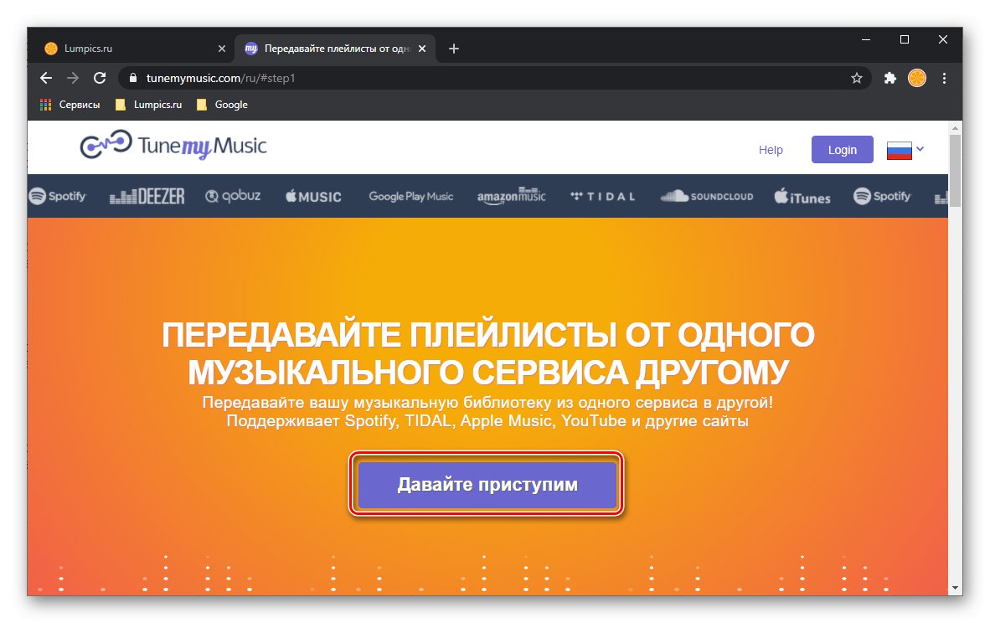The height and width of the screenshot is (623, 990).
Task: Click the page vertical scrollbar thumb
Action: click(x=956, y=171)
